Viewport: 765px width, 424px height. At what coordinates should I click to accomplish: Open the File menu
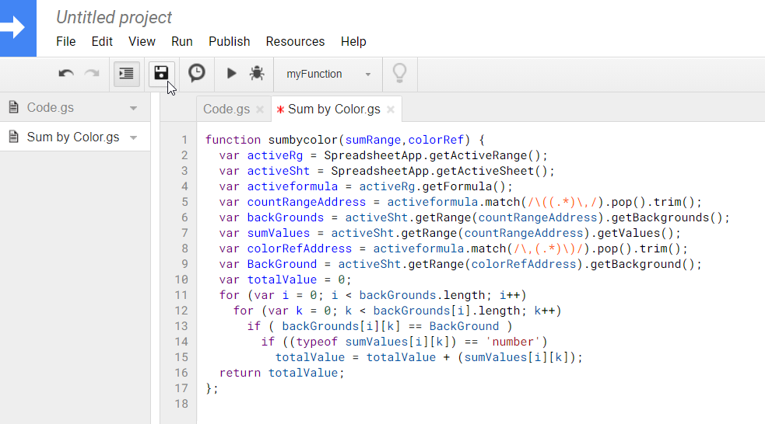66,41
